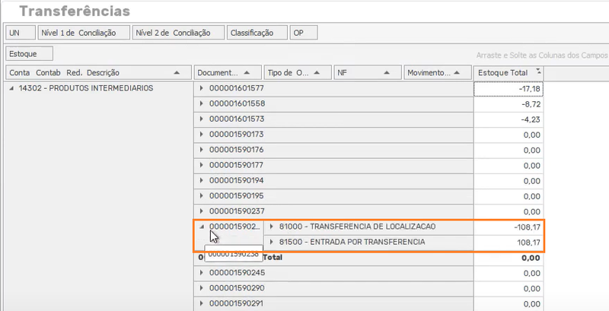Select the -4,23 stock total cell

509,119
